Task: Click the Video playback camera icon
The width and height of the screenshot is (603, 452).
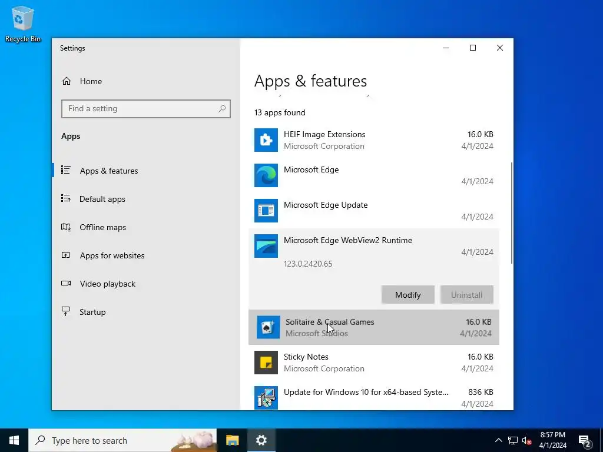Action: pyautogui.click(x=66, y=283)
